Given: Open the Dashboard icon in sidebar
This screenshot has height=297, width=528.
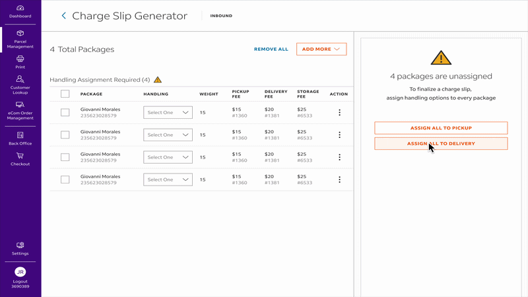Looking at the screenshot, I should 20,8.
